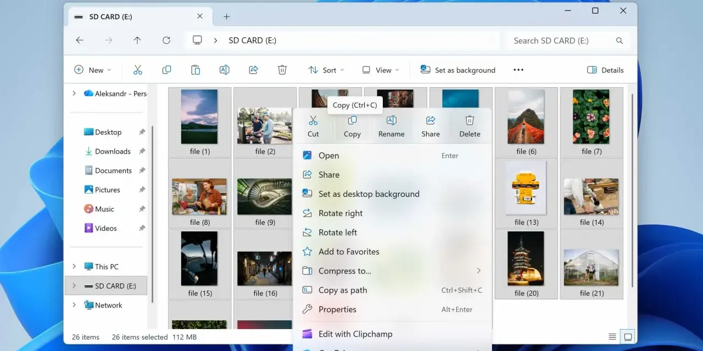703x351 pixels.
Task: Open the See more (three dots) toolbar menu
Action: (518, 70)
